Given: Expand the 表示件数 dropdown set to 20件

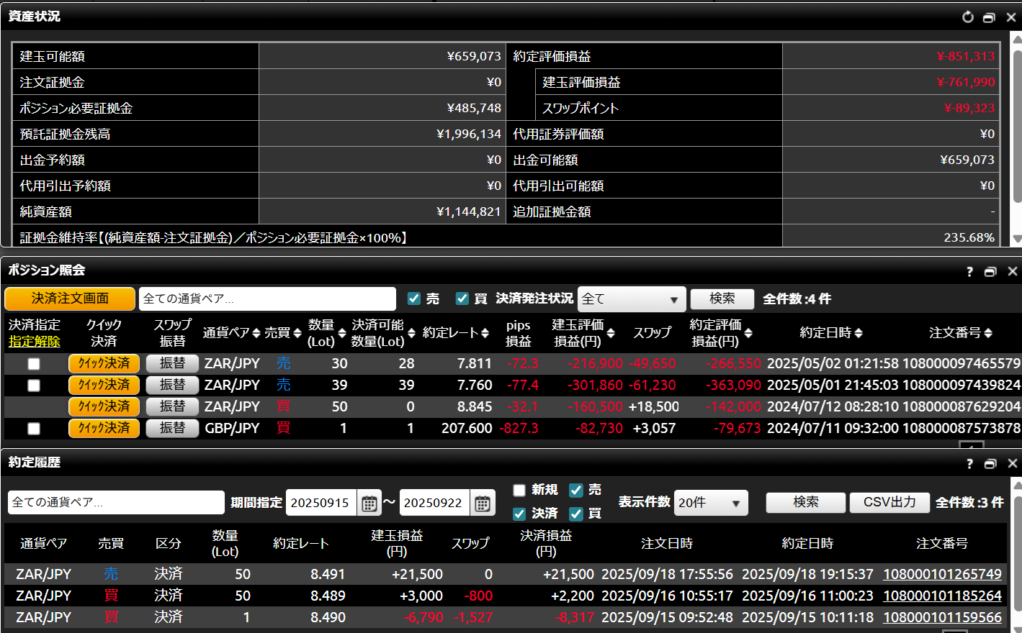Looking at the screenshot, I should click(711, 503).
